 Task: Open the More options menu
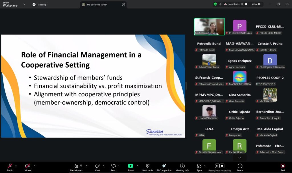tap(240, 166)
